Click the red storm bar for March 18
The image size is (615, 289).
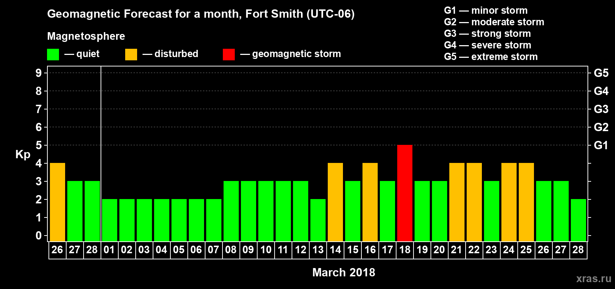[x=405, y=193]
